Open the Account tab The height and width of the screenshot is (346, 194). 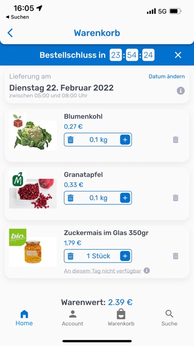(x=73, y=318)
